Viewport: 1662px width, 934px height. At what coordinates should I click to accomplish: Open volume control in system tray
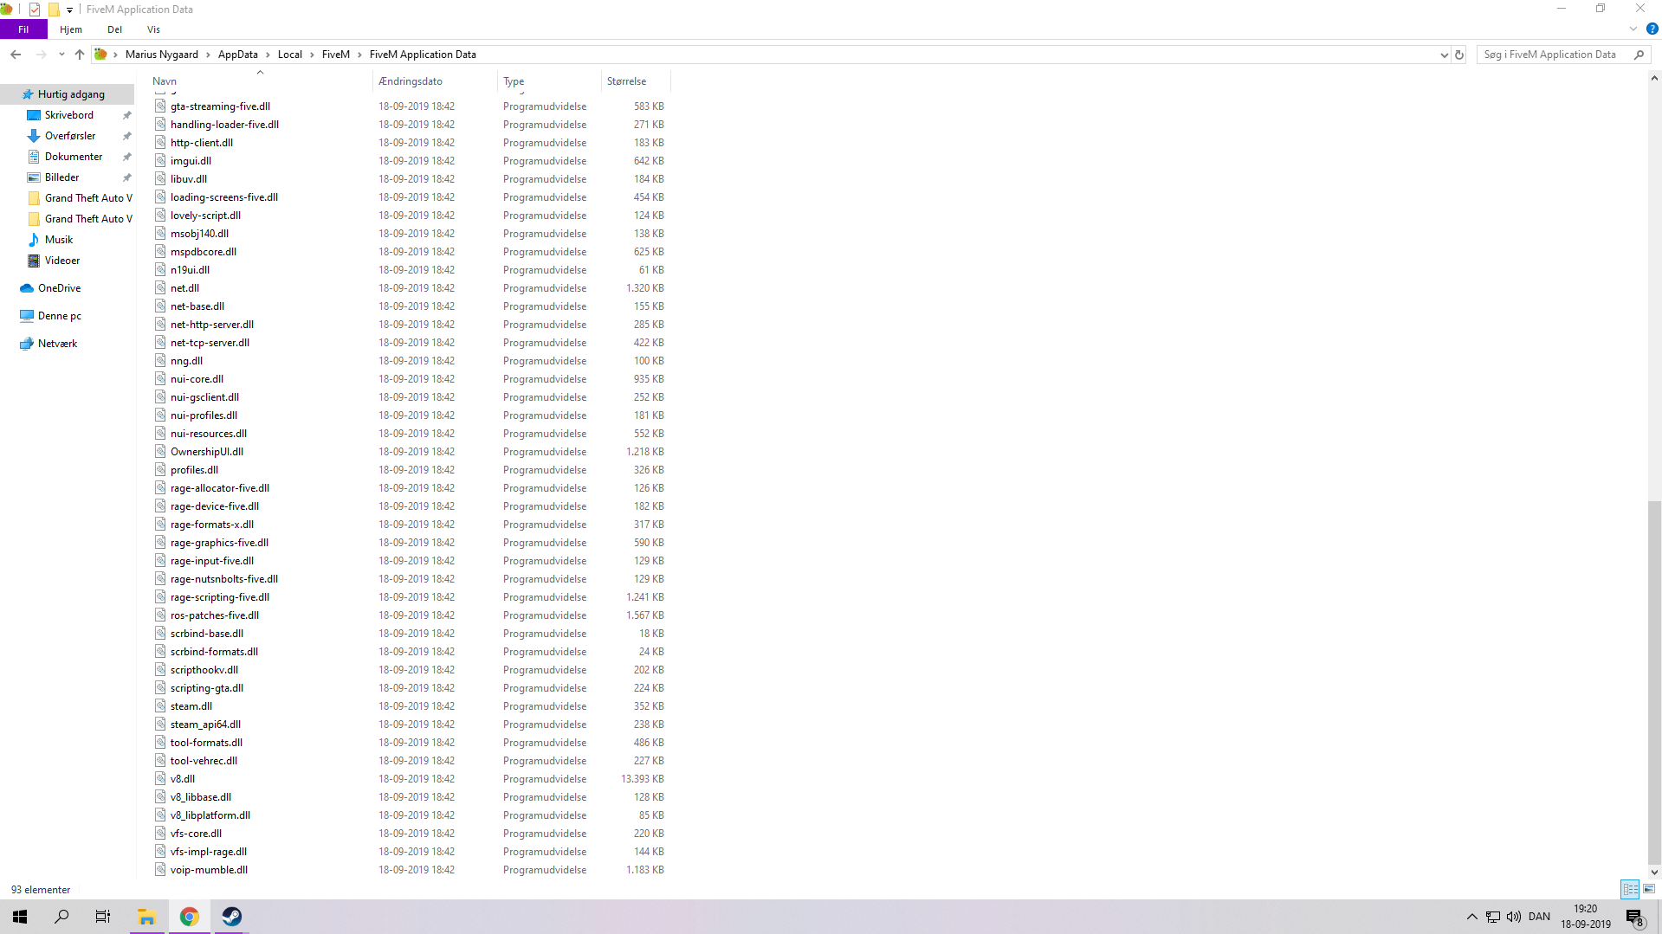1514,917
